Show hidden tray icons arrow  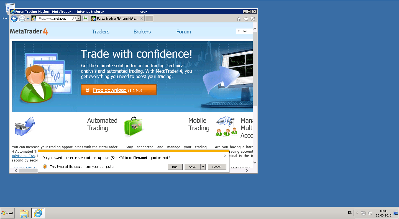point(357,213)
